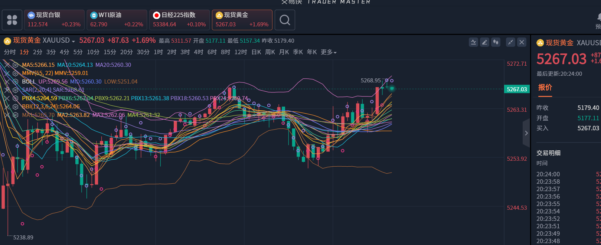
Task: Remove the BBI indicator with its X
Action: click(7, 107)
